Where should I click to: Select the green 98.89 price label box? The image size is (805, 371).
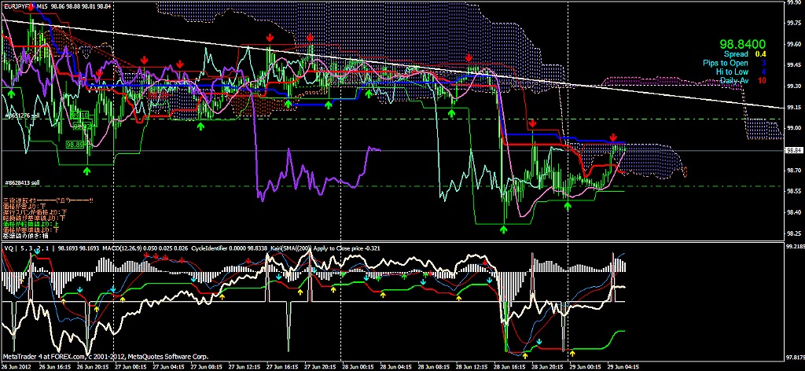(75, 145)
